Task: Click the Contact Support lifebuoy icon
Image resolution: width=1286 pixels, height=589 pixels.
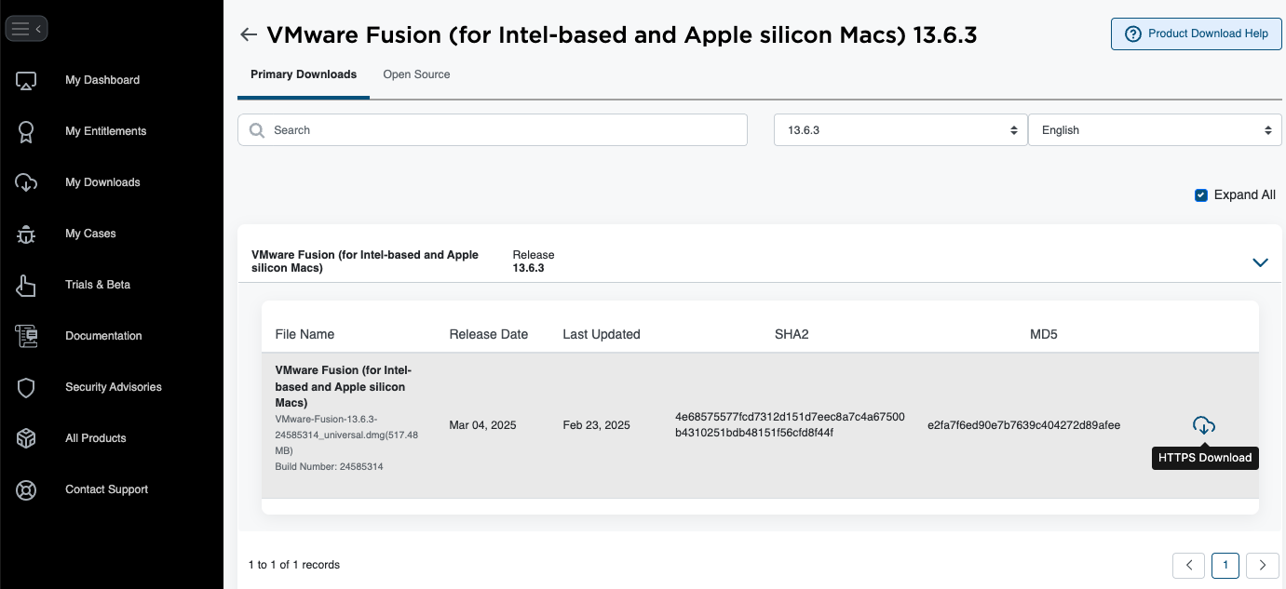Action: pos(26,489)
